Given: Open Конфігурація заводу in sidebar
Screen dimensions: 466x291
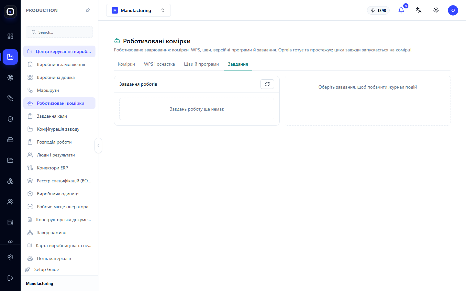Looking at the screenshot, I should pos(59,129).
